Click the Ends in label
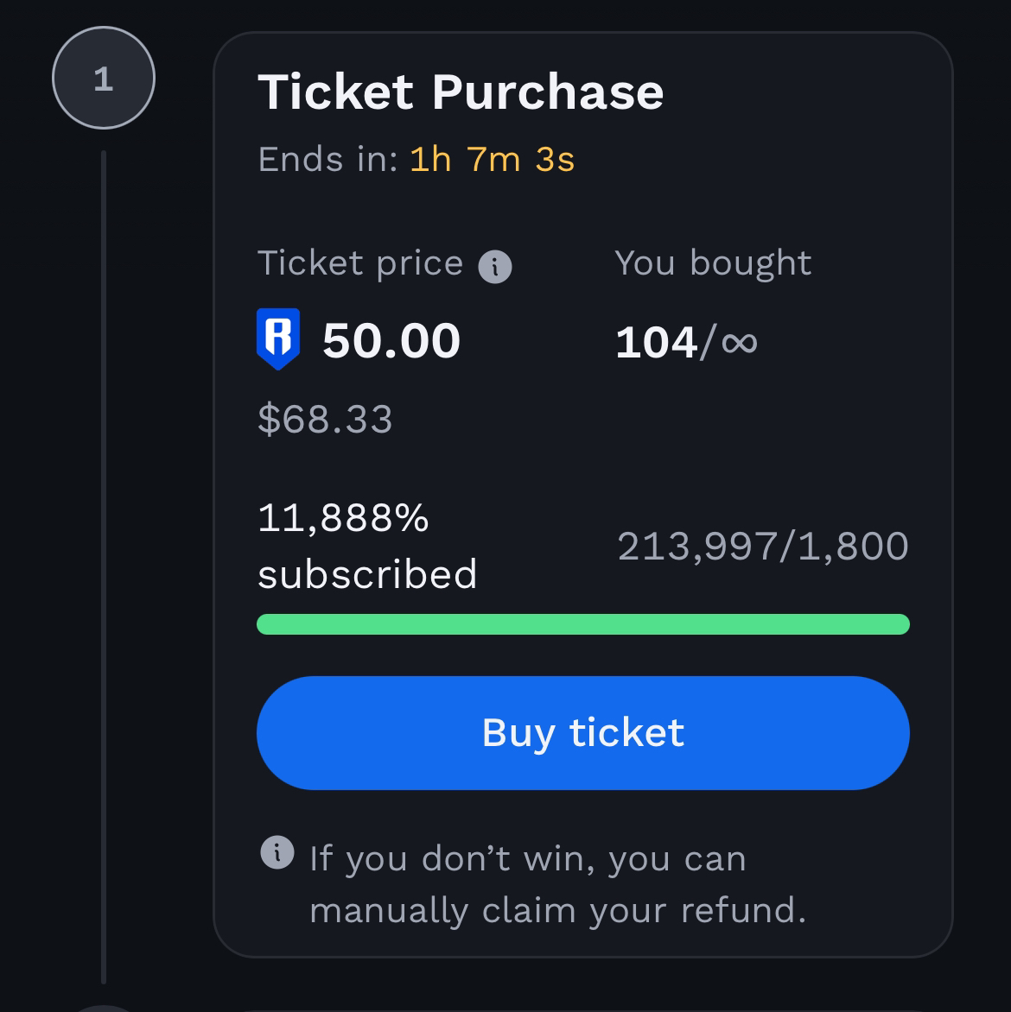1011x1012 pixels. pos(327,160)
